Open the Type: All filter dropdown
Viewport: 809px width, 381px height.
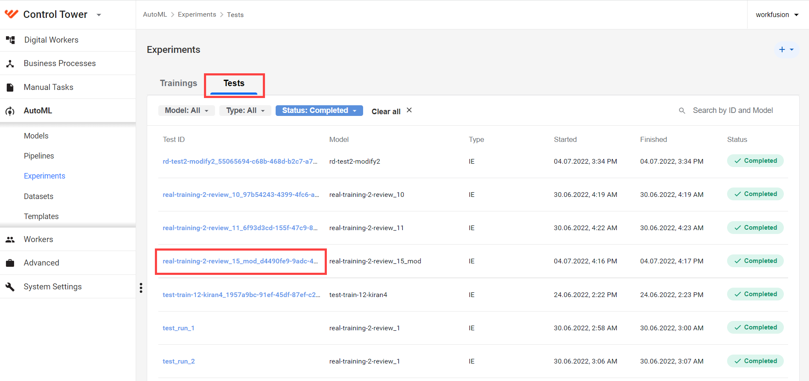245,110
